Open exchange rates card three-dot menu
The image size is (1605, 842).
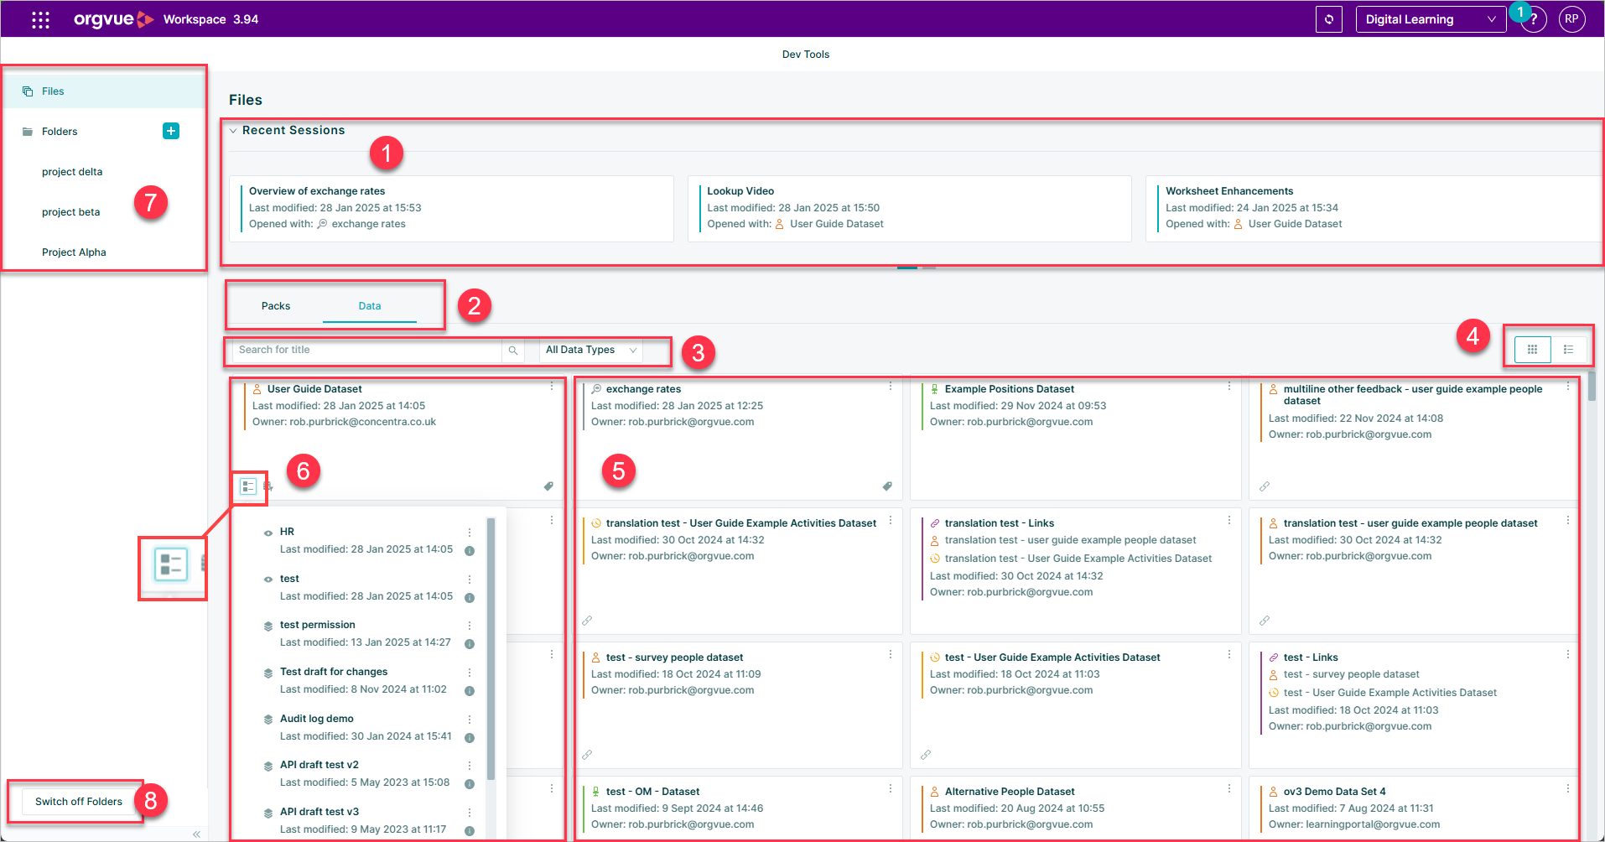click(x=891, y=387)
